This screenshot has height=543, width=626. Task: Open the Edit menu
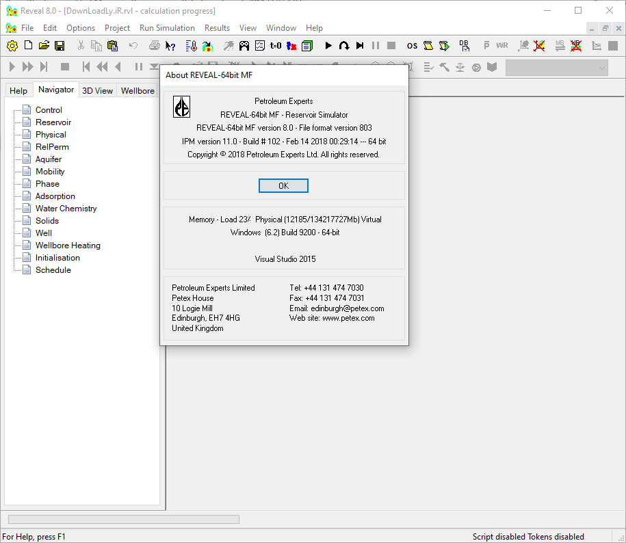coord(50,28)
